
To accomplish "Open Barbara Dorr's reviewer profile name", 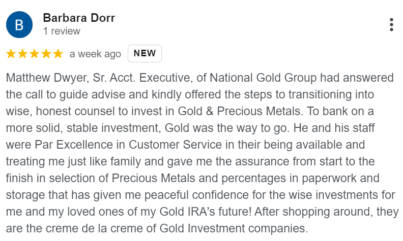I will click(x=79, y=18).
